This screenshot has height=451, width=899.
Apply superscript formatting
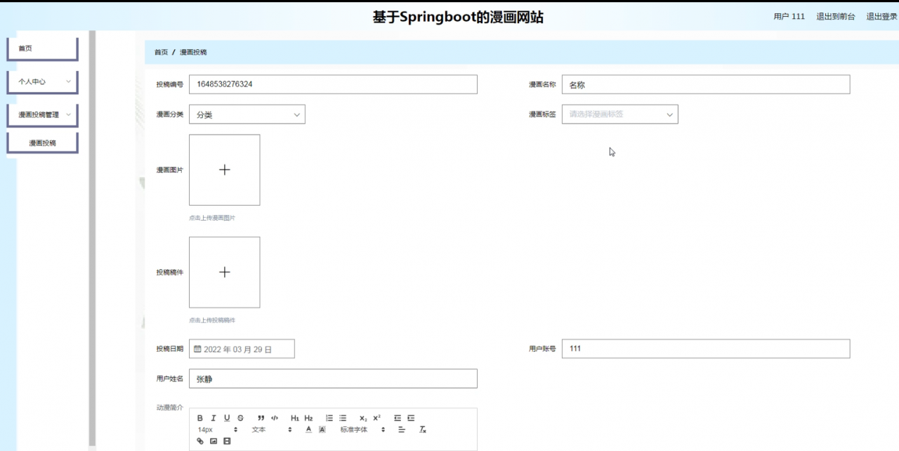point(377,418)
